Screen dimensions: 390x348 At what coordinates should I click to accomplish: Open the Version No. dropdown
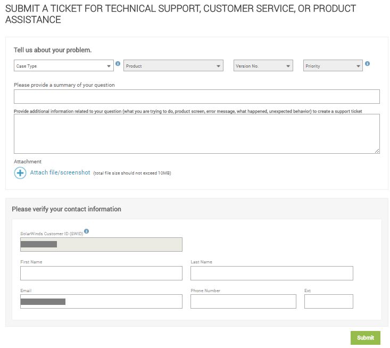pos(263,66)
